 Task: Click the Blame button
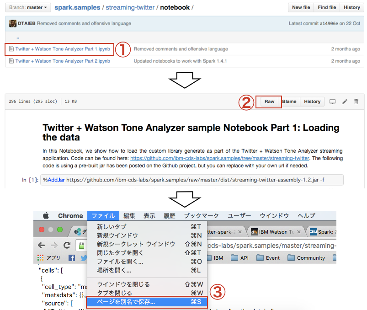coord(289,102)
